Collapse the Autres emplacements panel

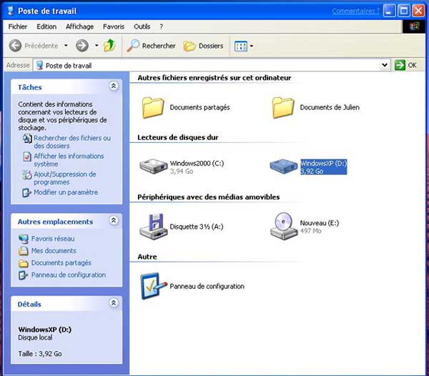[114, 220]
